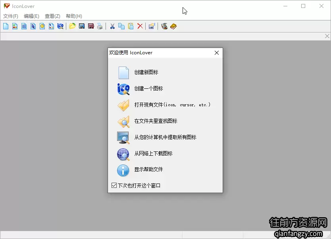Viewport: 331px width, 239px height.
Task: Open the 帮助(H) menu
Action: 74,16
